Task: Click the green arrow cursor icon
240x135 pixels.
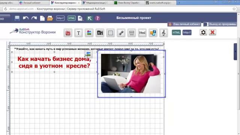Action: pos(90,18)
